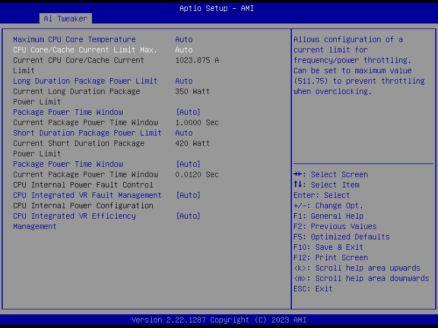Click Enter: Select hint

point(321,195)
